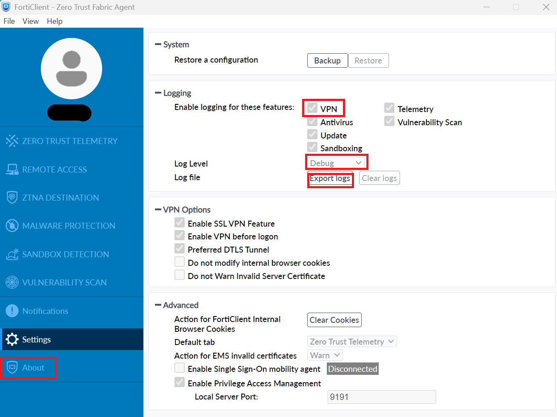Screen dimensions: 557x417
Task: Collapse the System section
Action: point(158,44)
